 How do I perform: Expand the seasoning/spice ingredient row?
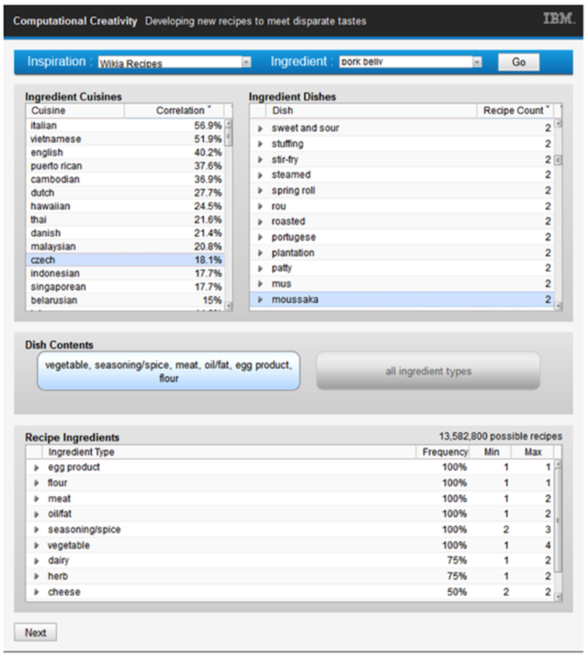click(x=37, y=530)
